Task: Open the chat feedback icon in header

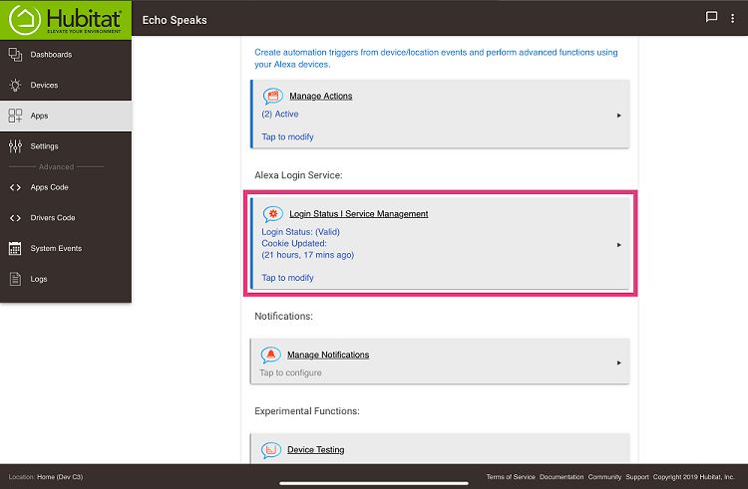Action: click(x=711, y=17)
